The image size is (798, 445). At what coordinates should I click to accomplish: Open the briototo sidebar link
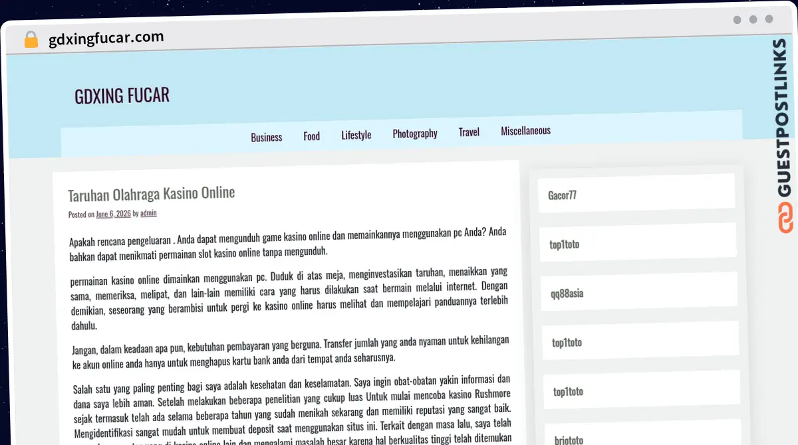tap(569, 440)
